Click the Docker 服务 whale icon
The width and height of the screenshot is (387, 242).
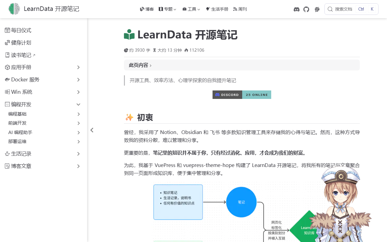(x=7, y=80)
